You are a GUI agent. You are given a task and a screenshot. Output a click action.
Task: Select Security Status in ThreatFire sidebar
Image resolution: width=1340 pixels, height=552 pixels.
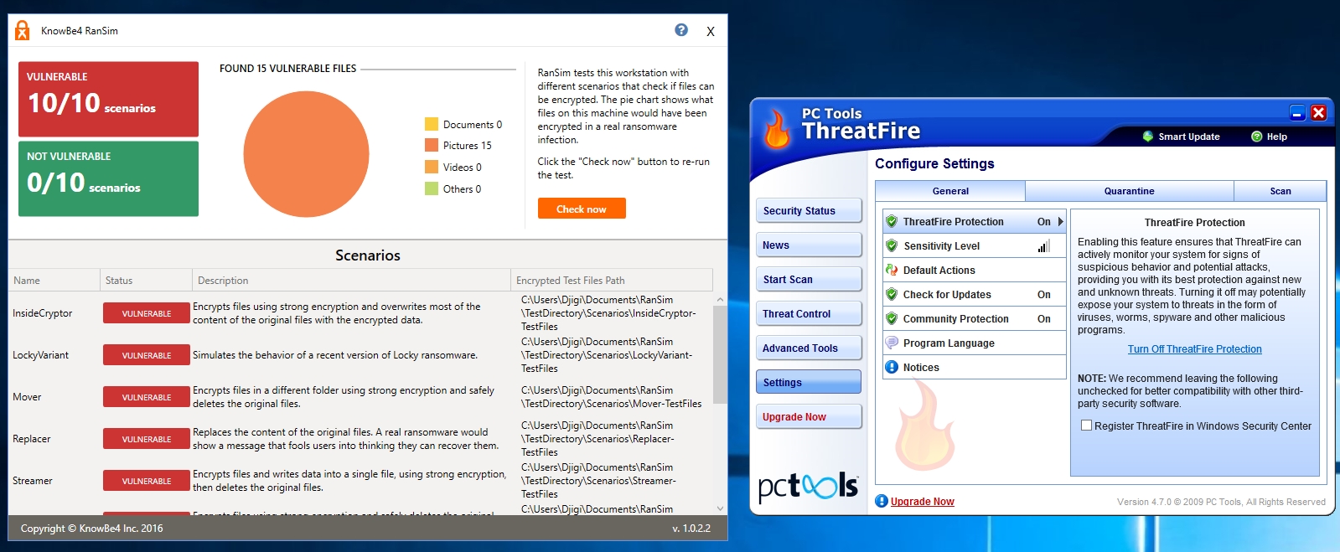[809, 211]
